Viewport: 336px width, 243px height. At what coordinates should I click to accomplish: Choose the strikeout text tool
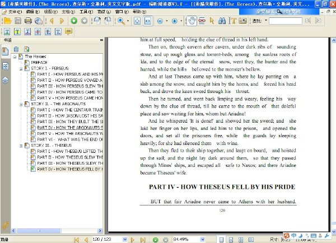click(38, 32)
